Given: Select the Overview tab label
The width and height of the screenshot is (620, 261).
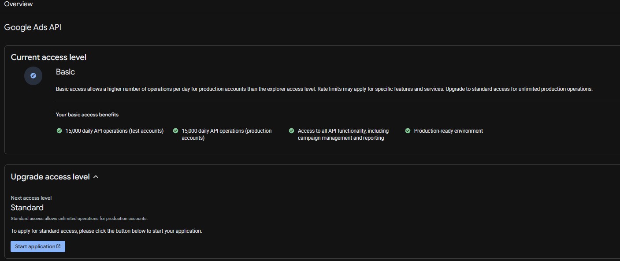Looking at the screenshot, I should coord(19,4).
